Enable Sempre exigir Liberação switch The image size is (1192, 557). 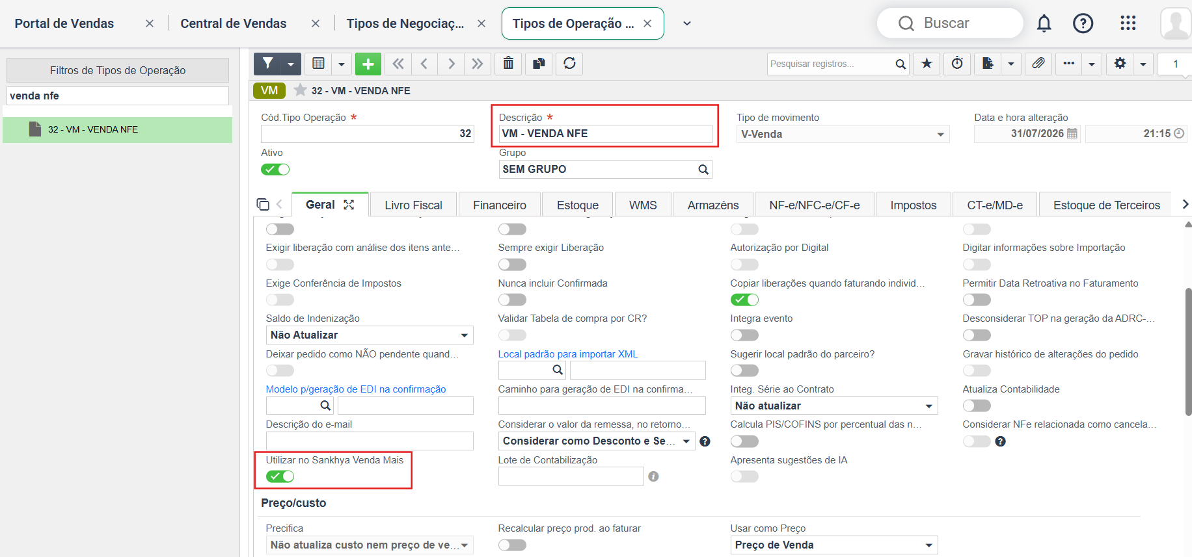[x=512, y=265]
